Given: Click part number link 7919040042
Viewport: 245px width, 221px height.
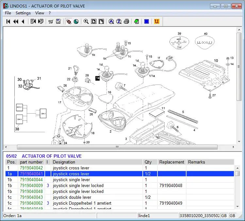Looking at the screenshot, I should [x=31, y=168].
